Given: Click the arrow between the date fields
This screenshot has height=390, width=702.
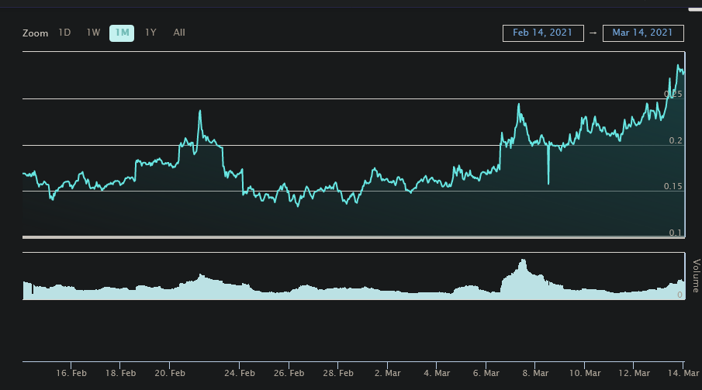Looking at the screenshot, I should coord(593,33).
